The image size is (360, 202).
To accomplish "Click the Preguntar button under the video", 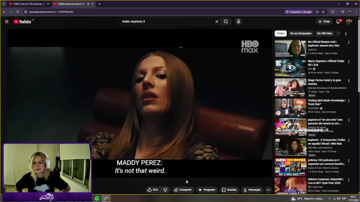I will tap(207, 190).
